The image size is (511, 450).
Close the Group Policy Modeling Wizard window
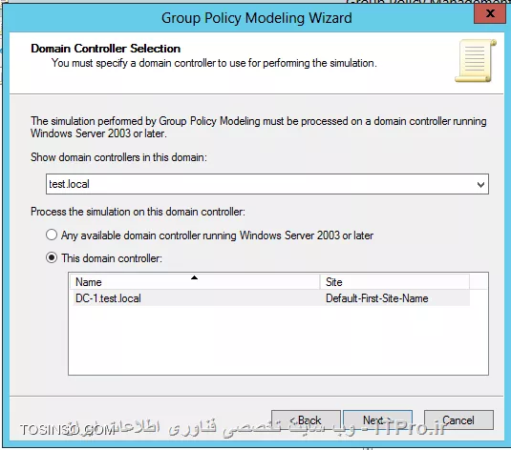tap(490, 13)
